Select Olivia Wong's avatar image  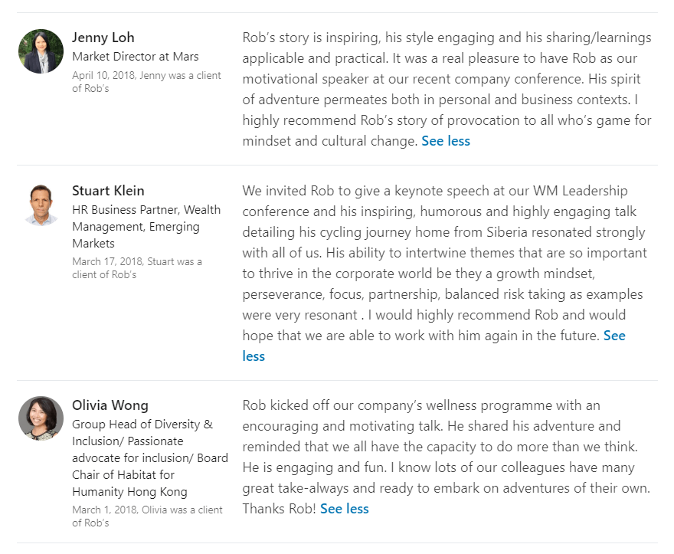pos(41,418)
